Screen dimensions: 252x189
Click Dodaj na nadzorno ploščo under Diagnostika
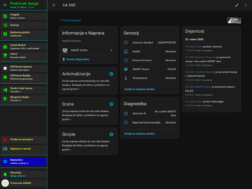pyautogui.click(x=140, y=133)
